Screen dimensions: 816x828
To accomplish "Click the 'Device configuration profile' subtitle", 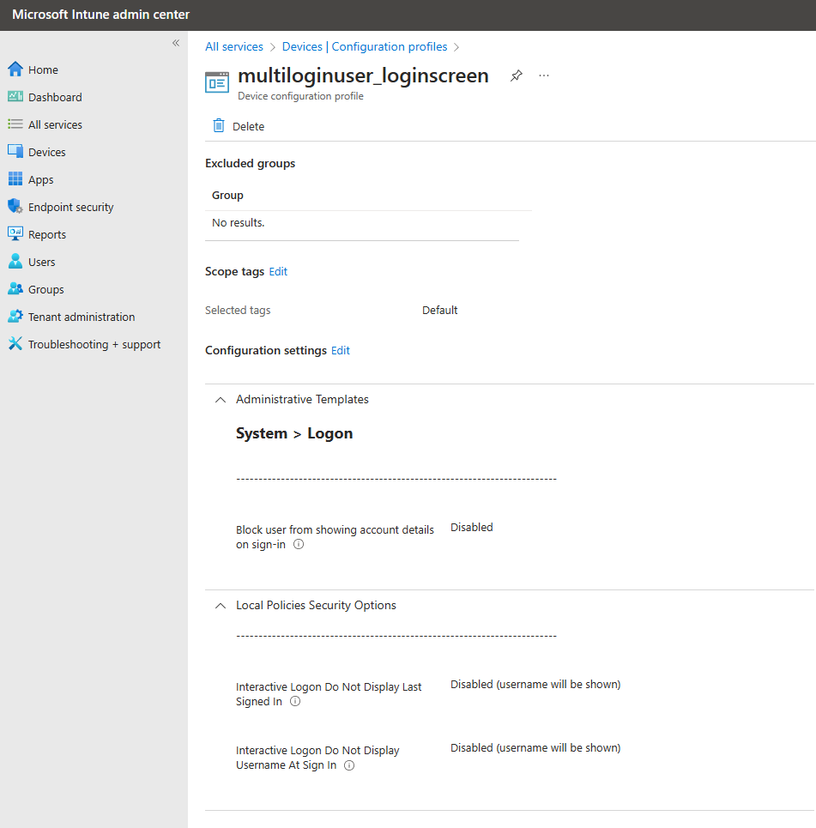I will (x=300, y=96).
